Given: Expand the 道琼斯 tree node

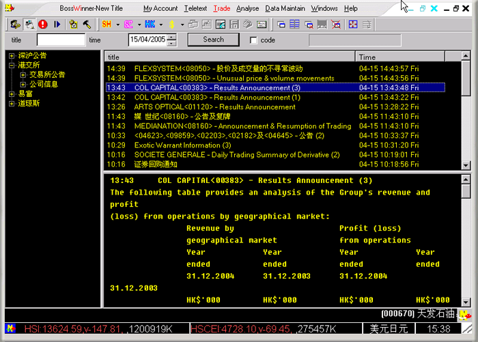Looking at the screenshot, I should click(x=12, y=104).
